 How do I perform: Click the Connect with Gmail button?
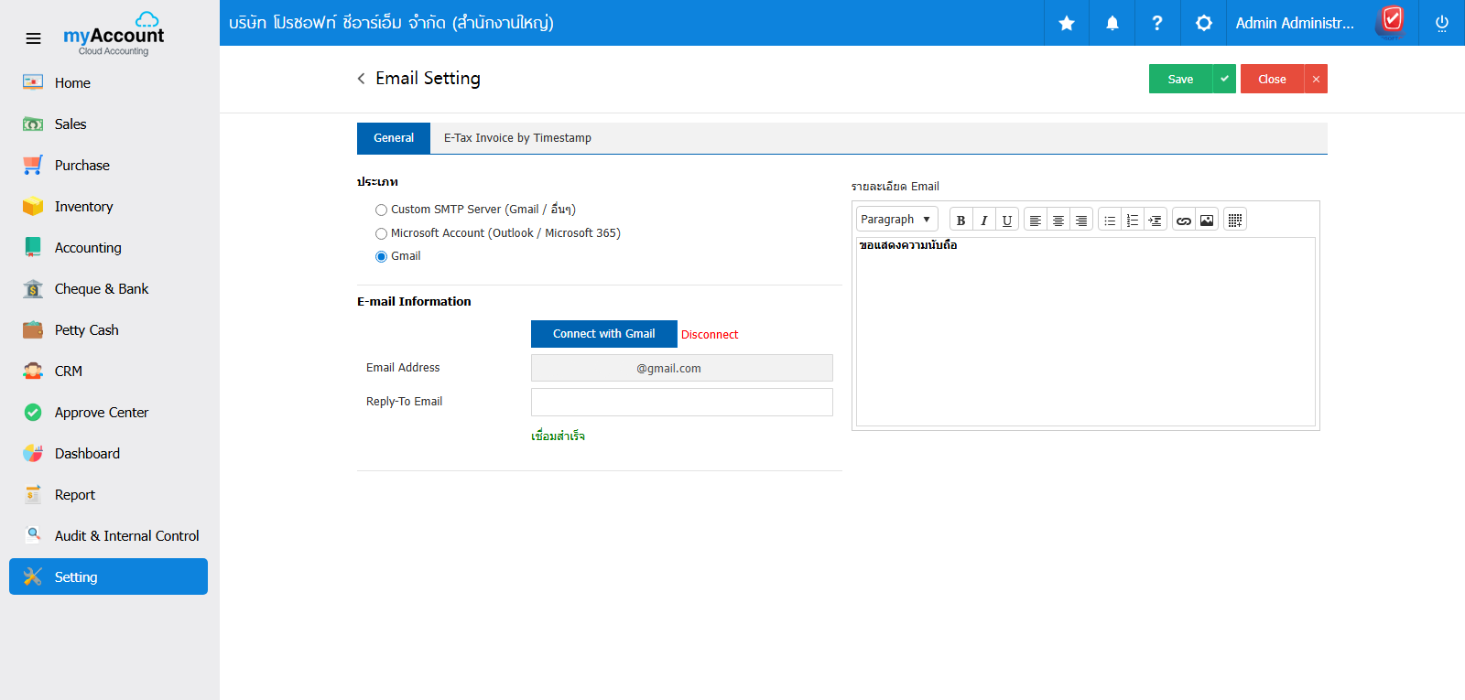[x=603, y=334]
